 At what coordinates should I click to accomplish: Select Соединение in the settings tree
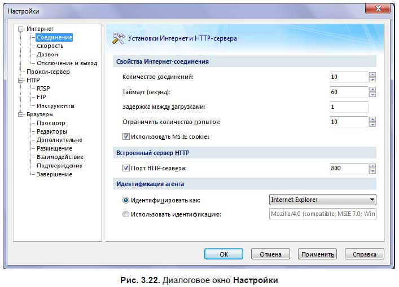coord(54,37)
